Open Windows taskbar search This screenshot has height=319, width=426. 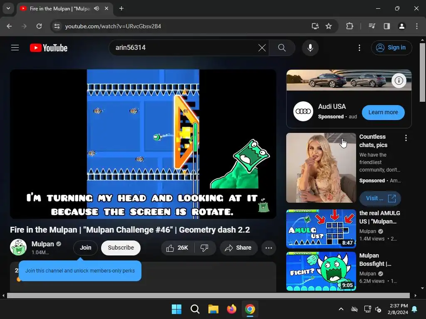195,309
